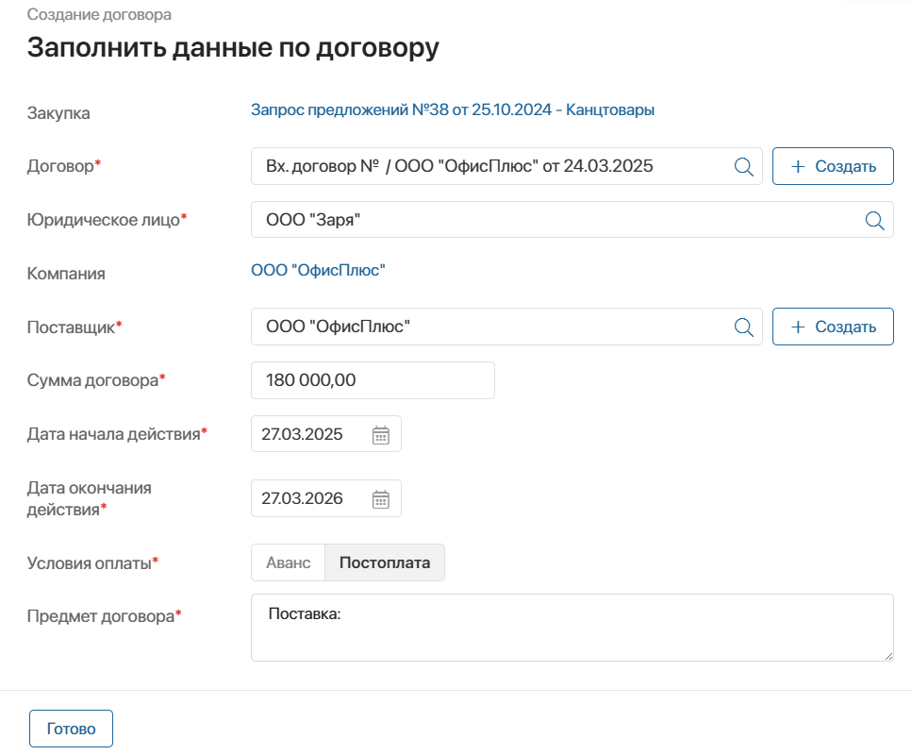
Task: Click Создать button beside the Поставщик field
Action: pos(833,326)
